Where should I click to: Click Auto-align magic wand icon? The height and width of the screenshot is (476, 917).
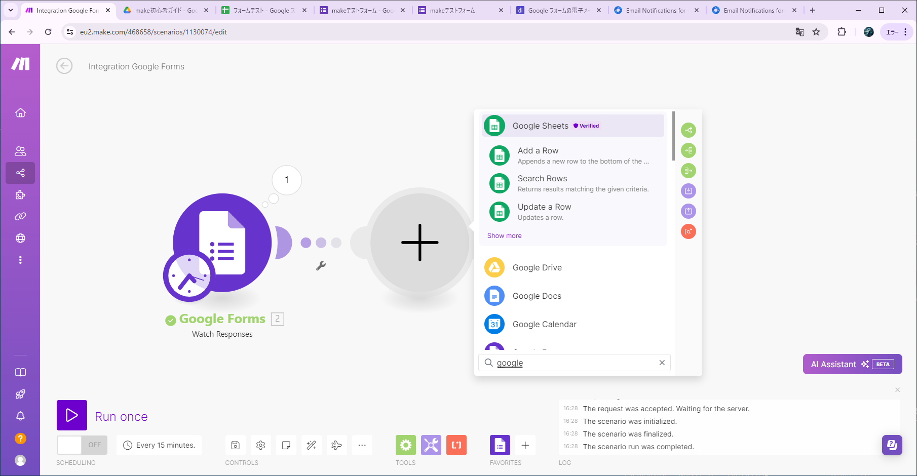tap(311, 445)
